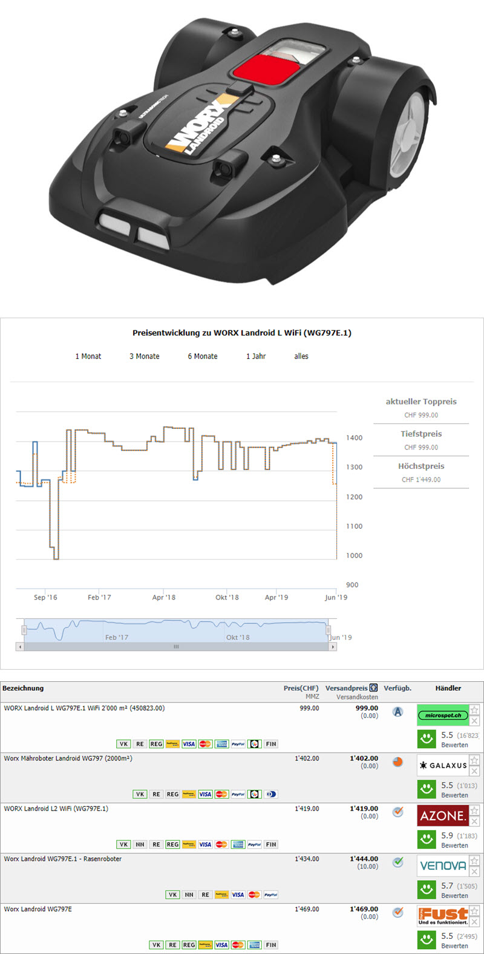
Task: Click the orange availability icon for Galaxus
Action: pos(397,762)
